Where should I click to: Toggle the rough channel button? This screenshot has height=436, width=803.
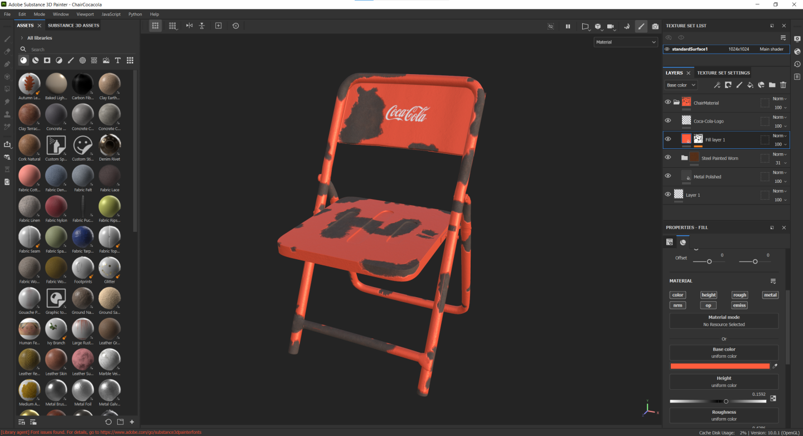[x=739, y=295]
